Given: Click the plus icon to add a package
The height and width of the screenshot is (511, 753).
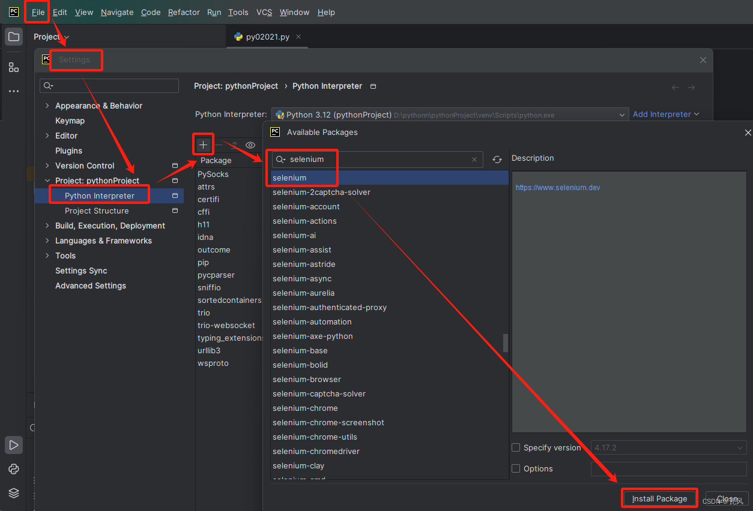Looking at the screenshot, I should [x=204, y=145].
